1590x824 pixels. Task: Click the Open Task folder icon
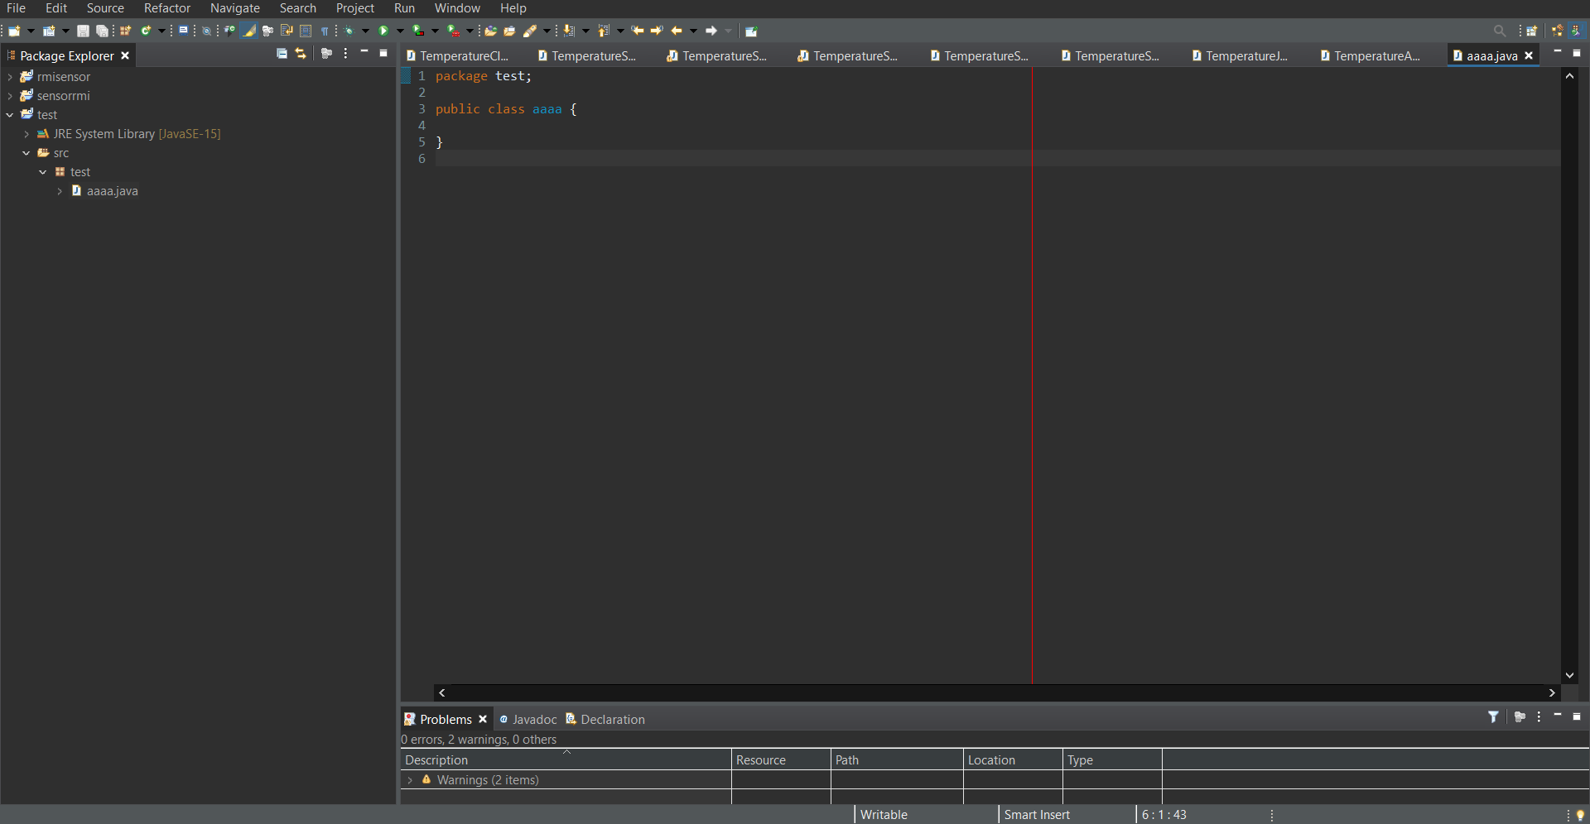[509, 31]
